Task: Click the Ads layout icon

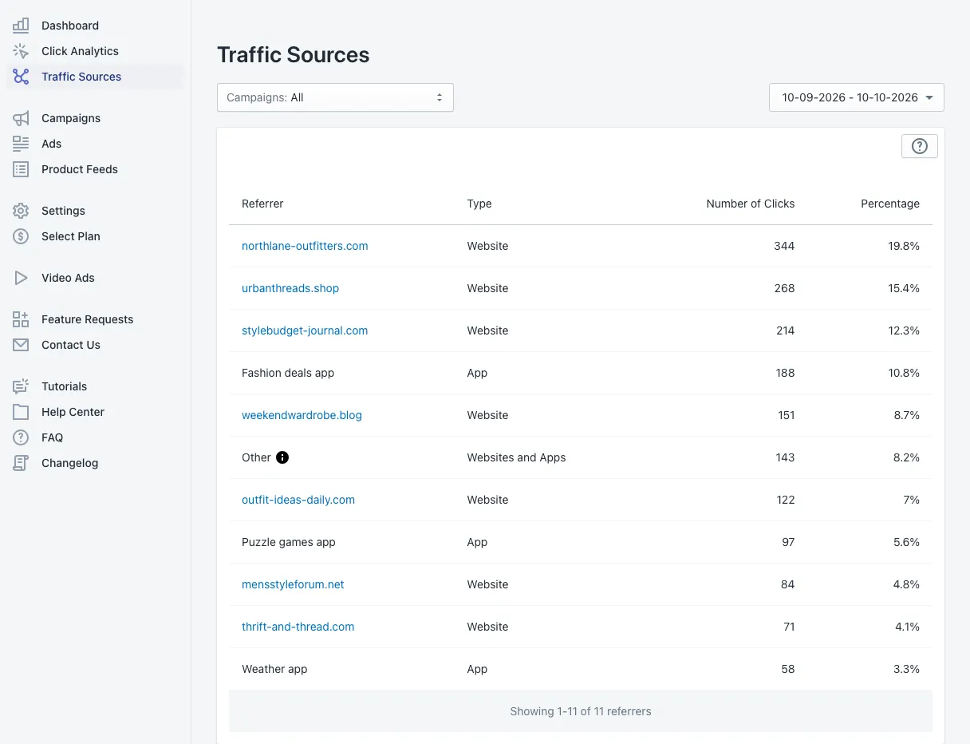Action: point(21,144)
